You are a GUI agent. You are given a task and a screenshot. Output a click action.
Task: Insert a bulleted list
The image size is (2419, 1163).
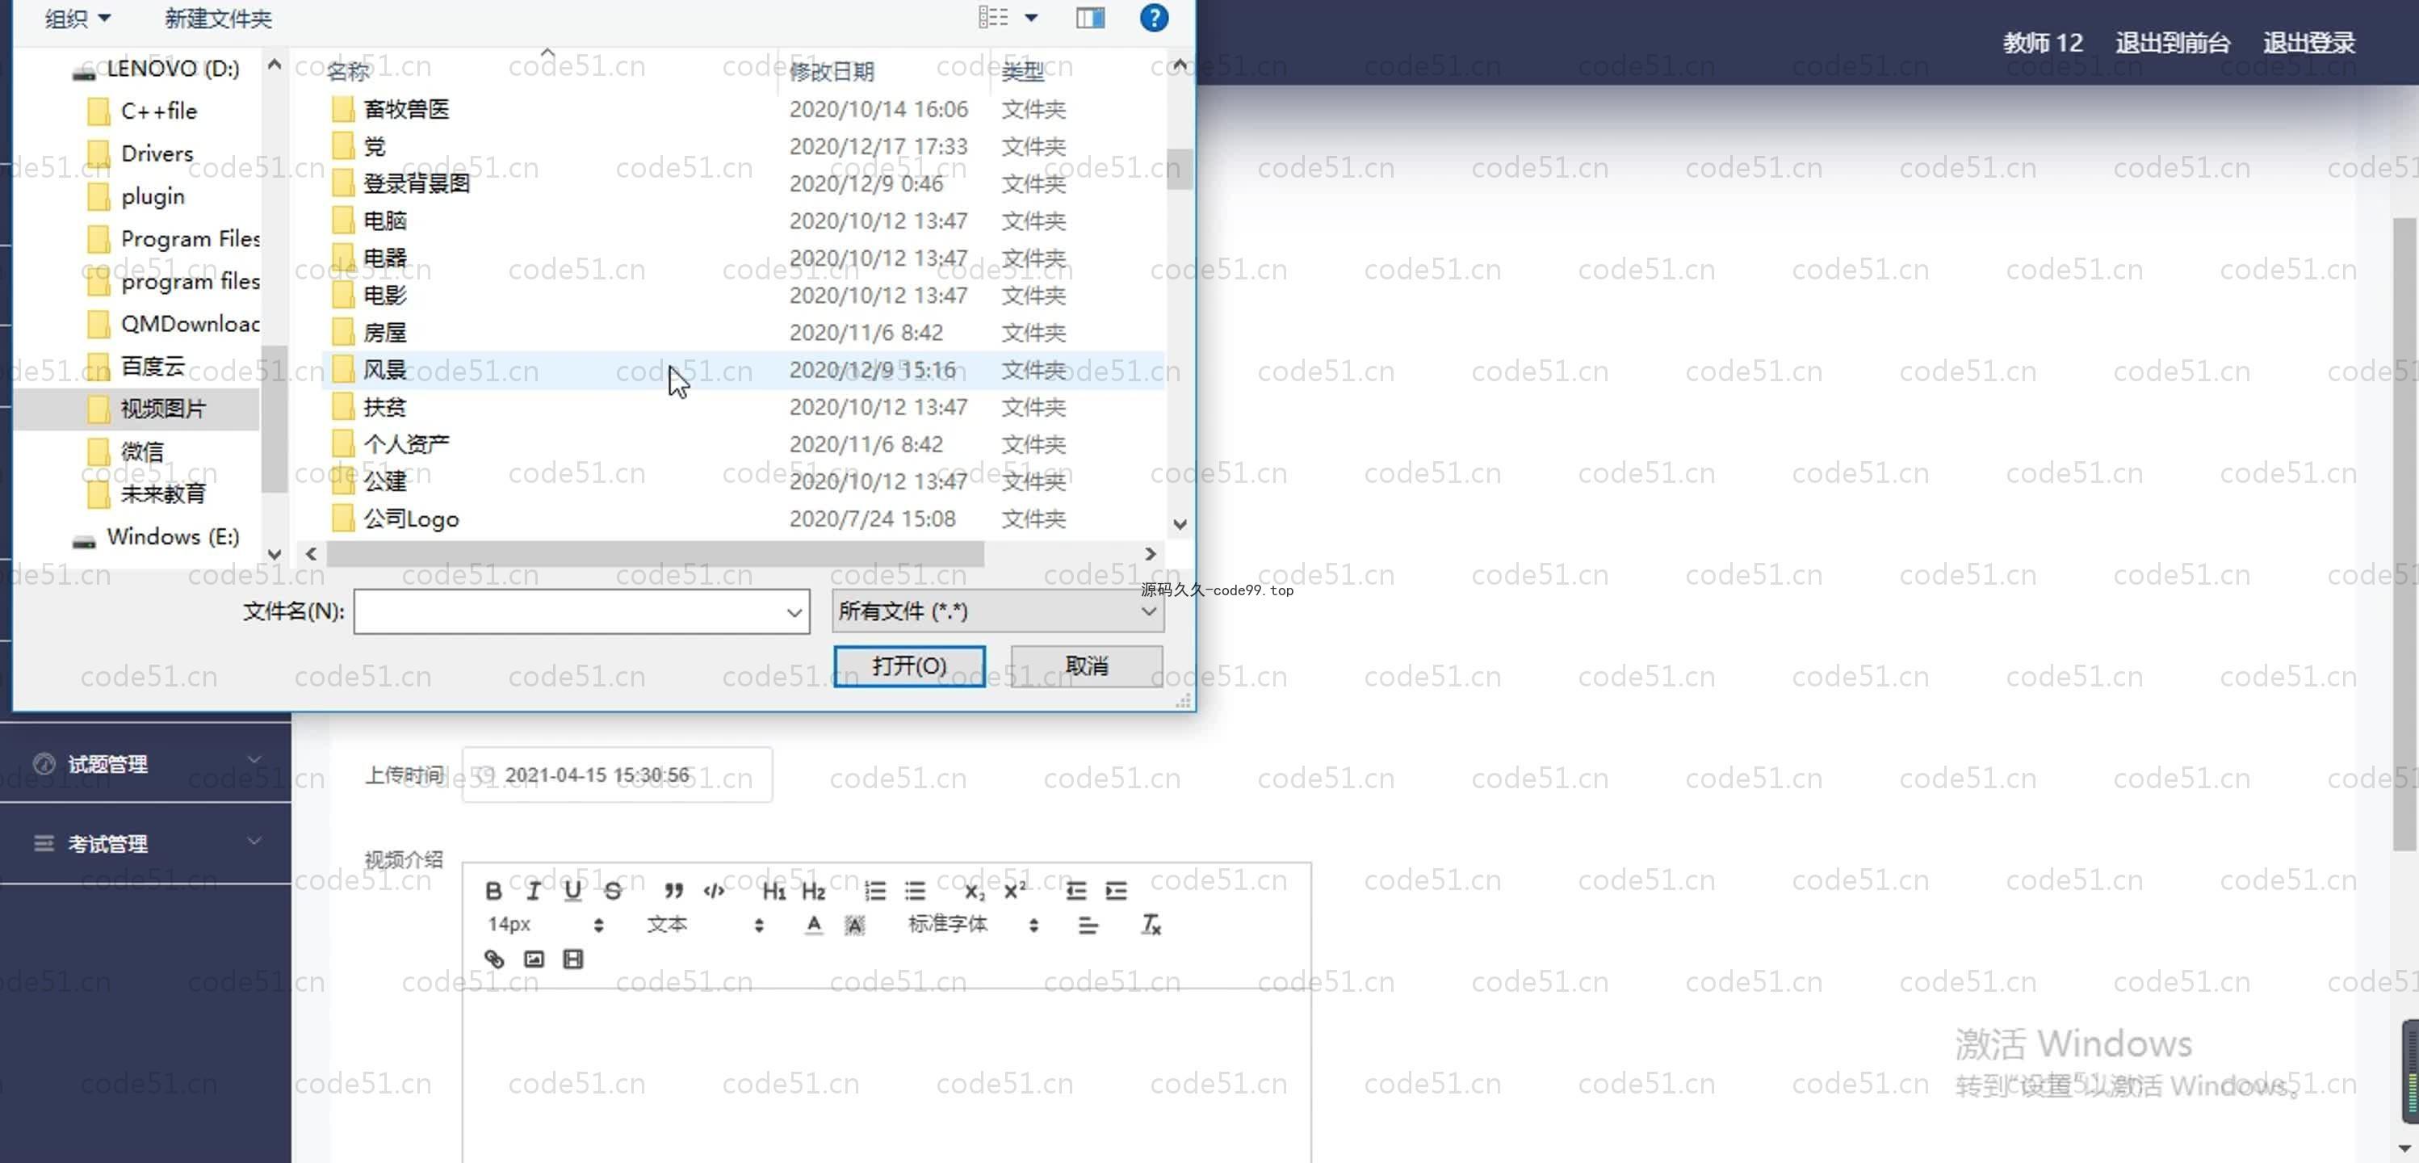tap(915, 891)
